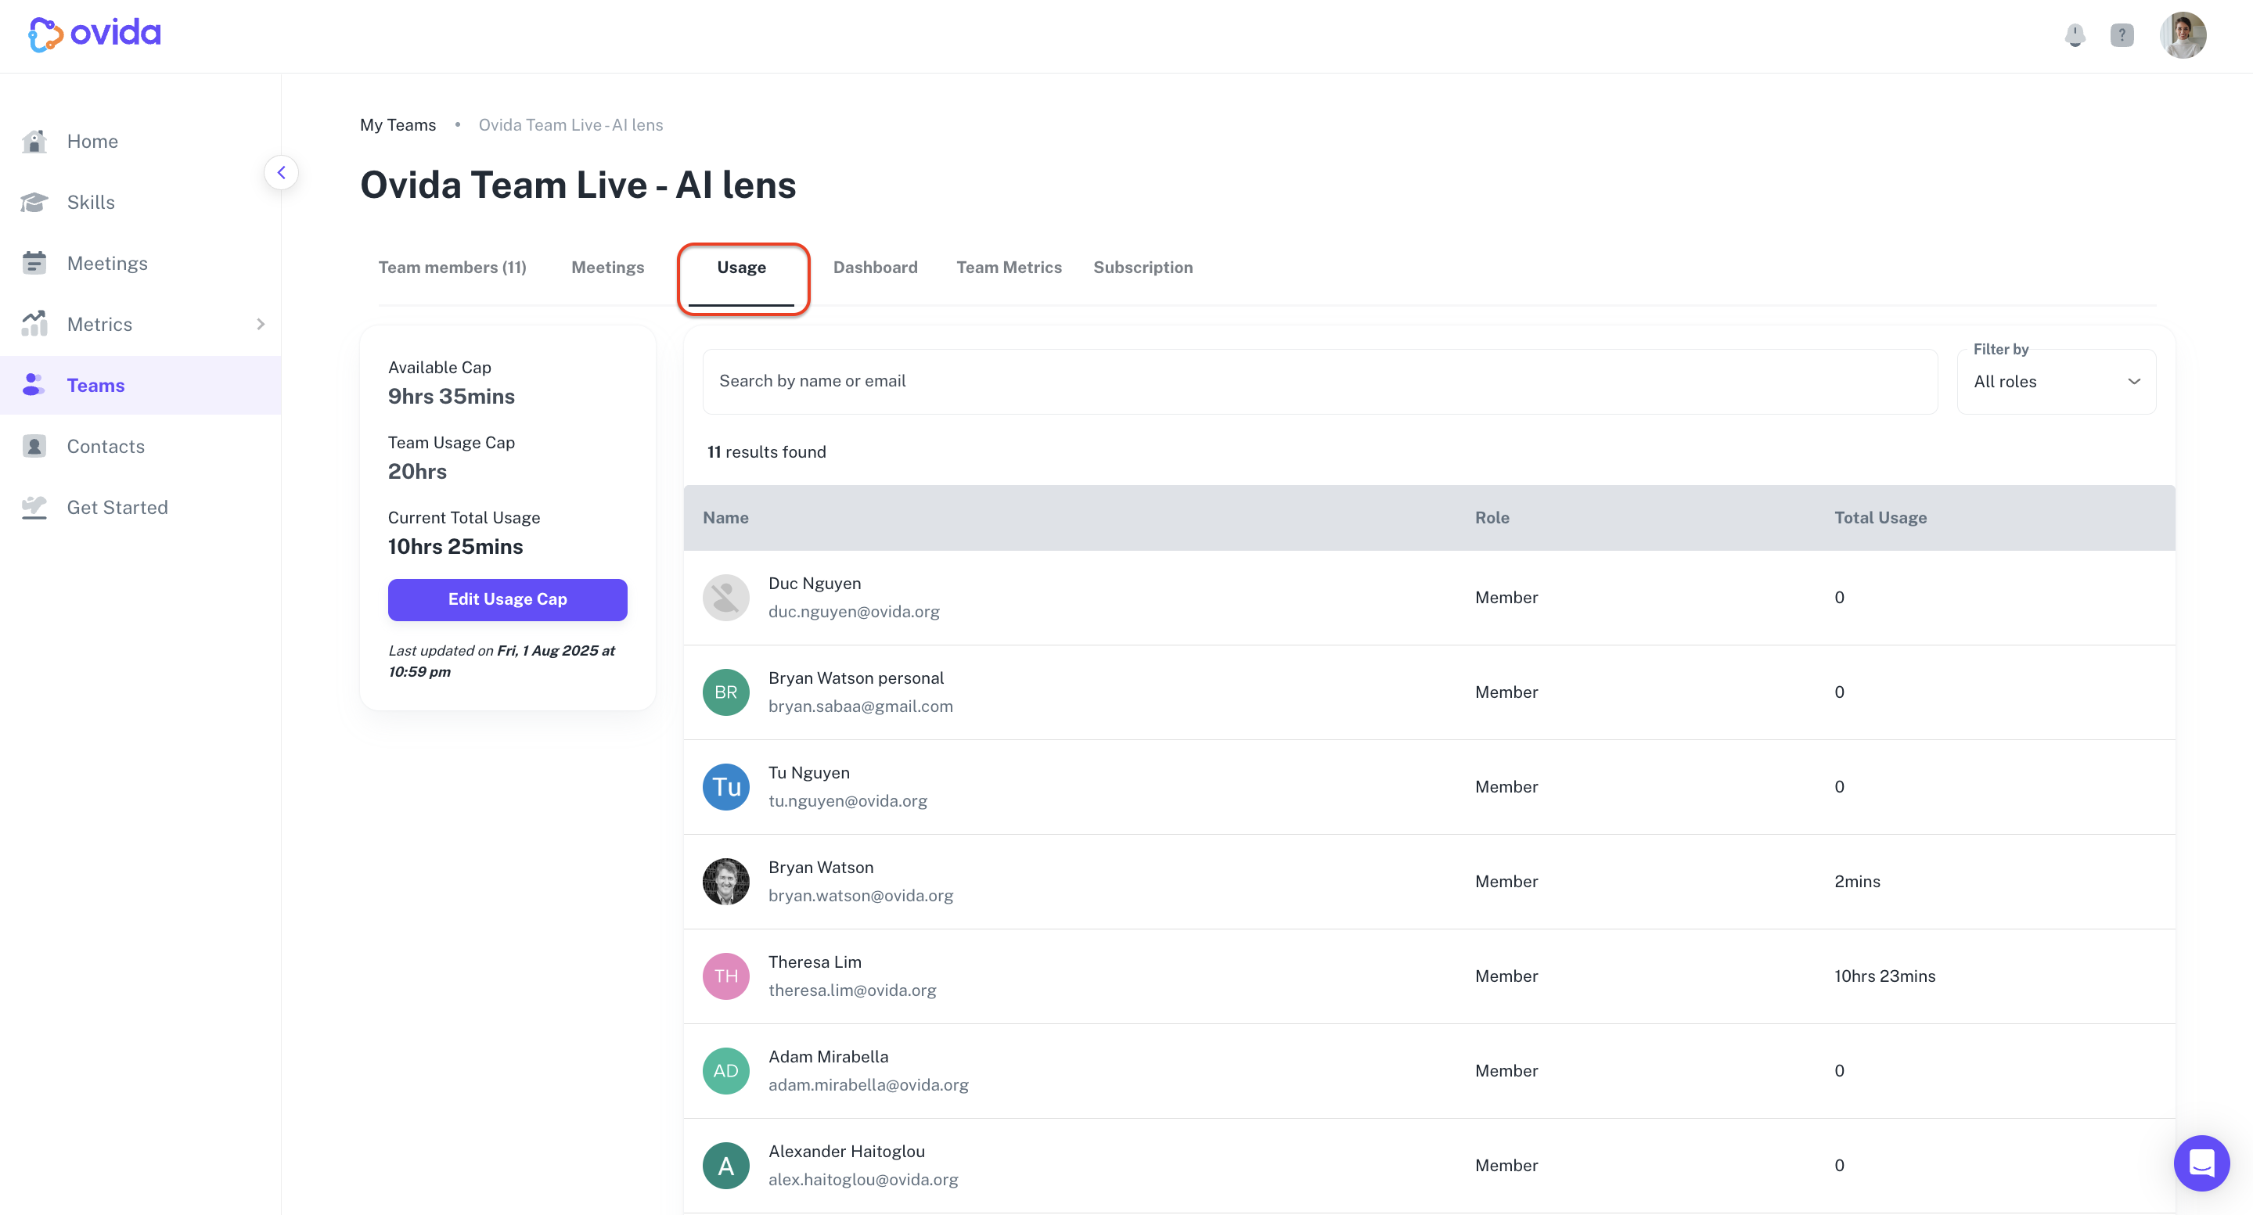Screen dimensions: 2253x1215
Task: Click the Skills graduation cap icon
Action: tap(34, 202)
